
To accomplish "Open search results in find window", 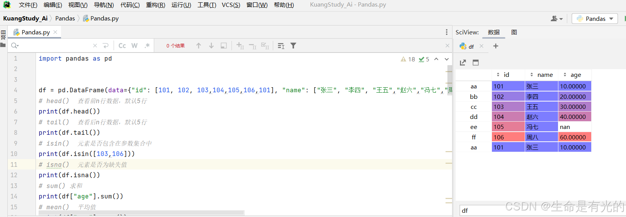I will coord(281,46).
